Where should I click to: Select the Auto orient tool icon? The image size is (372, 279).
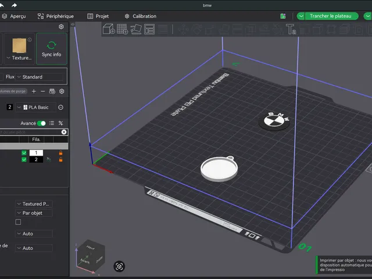(x=136, y=29)
